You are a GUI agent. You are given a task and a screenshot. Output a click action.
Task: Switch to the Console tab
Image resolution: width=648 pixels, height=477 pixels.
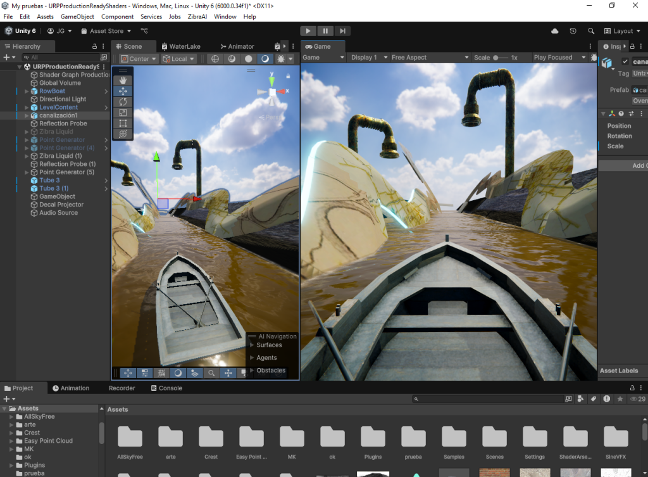coord(166,388)
